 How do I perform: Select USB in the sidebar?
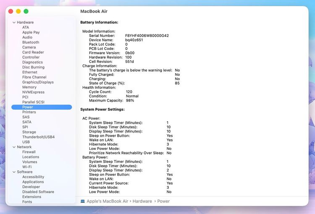coord(26,142)
